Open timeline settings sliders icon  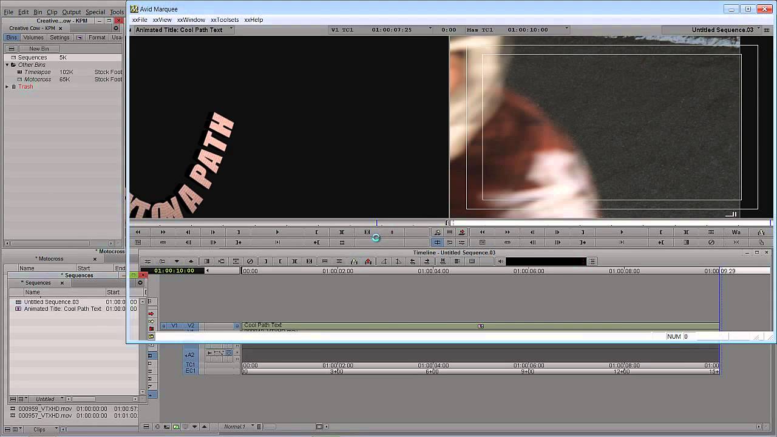coord(148,262)
